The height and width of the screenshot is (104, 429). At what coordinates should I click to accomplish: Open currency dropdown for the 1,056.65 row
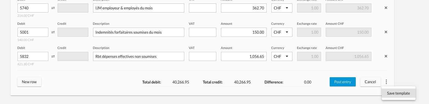pos(282,56)
